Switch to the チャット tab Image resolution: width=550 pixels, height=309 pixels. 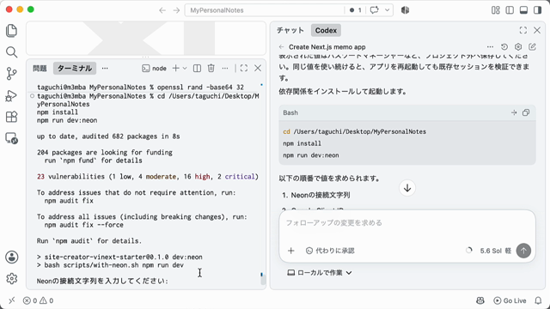point(290,31)
